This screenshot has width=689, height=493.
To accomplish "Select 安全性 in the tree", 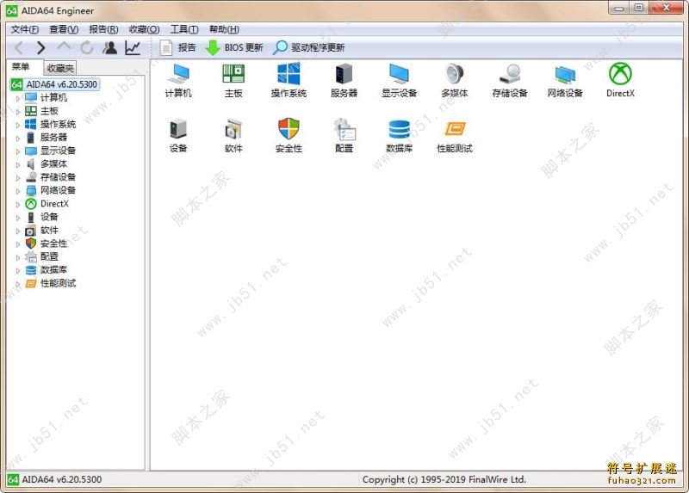I will (x=53, y=243).
